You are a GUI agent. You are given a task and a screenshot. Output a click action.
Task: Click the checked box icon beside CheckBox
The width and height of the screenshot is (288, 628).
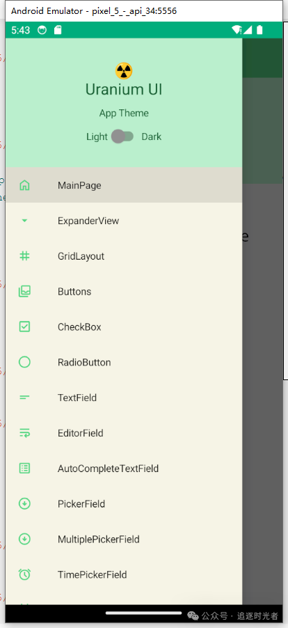click(x=25, y=327)
